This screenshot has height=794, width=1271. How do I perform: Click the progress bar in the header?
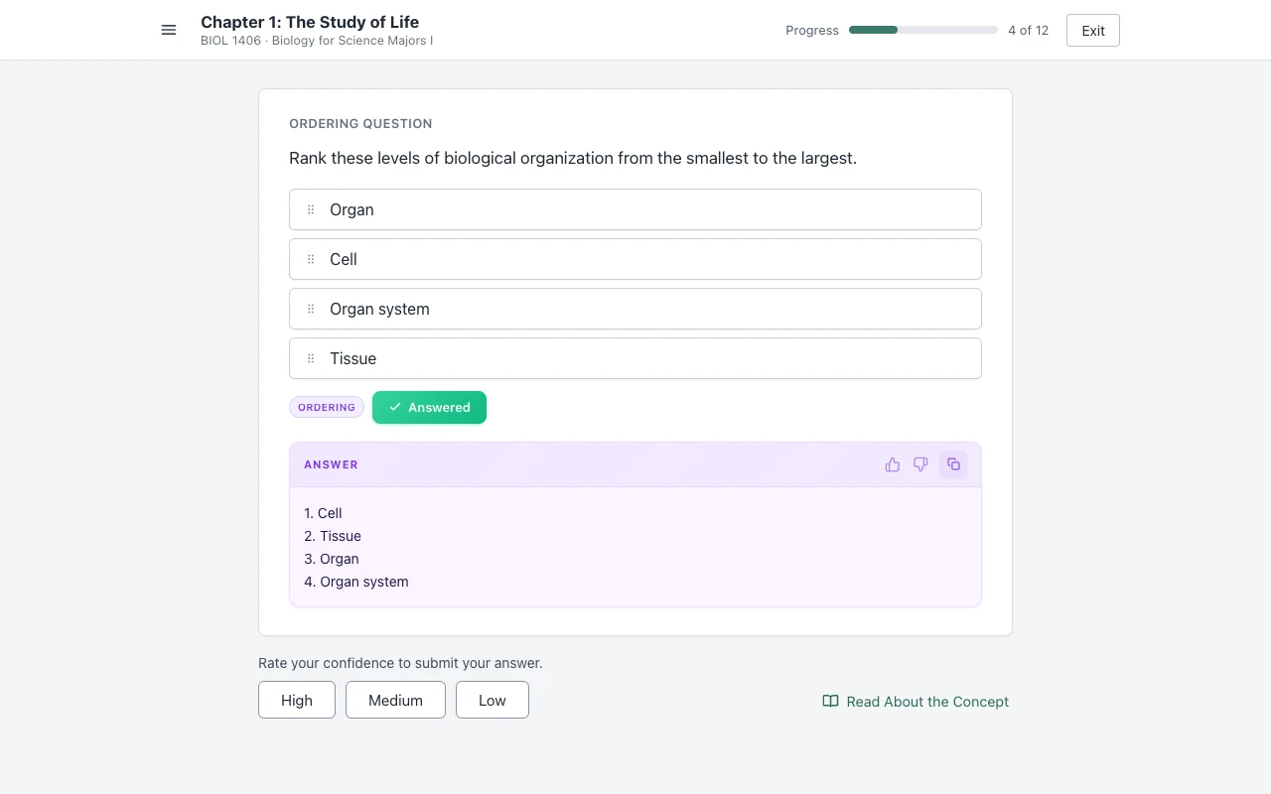point(923,30)
